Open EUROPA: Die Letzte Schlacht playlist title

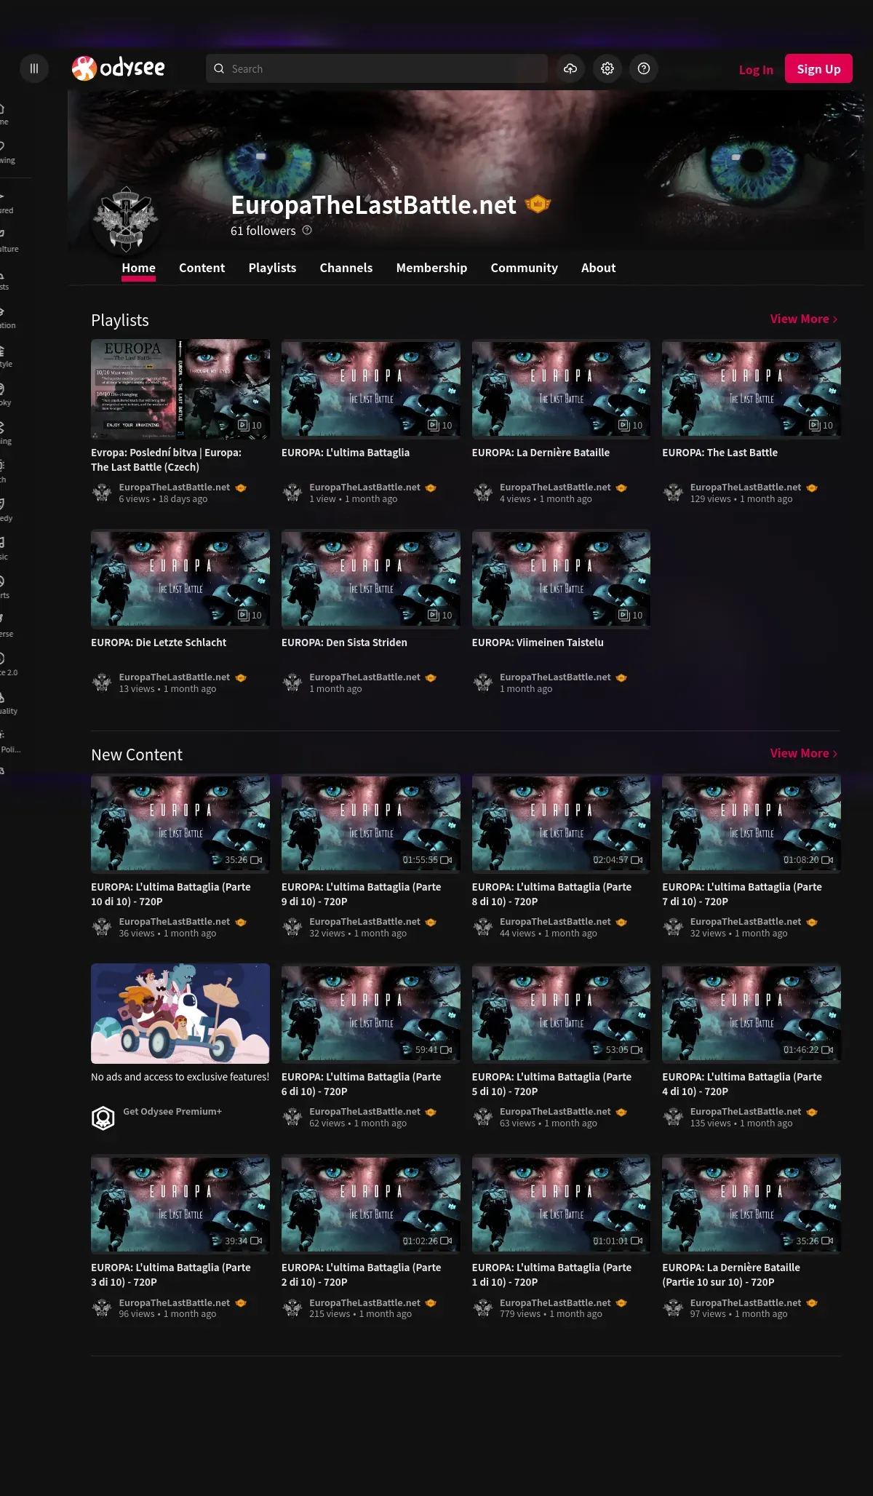[x=159, y=642]
